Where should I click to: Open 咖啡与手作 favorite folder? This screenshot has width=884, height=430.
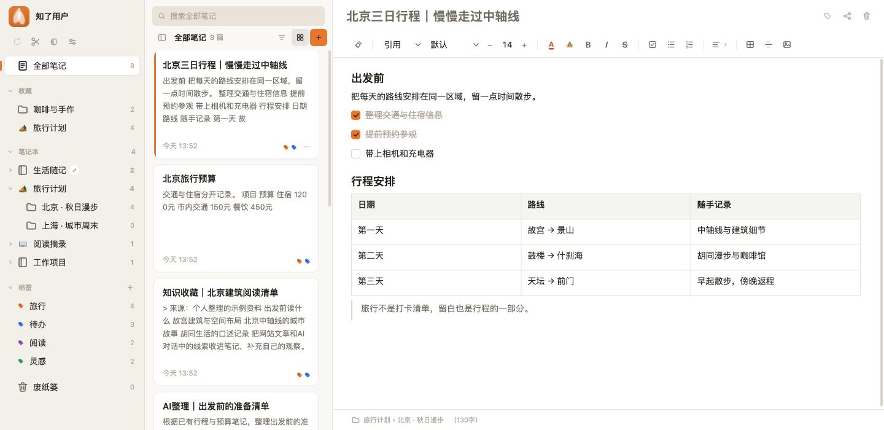[x=72, y=109]
